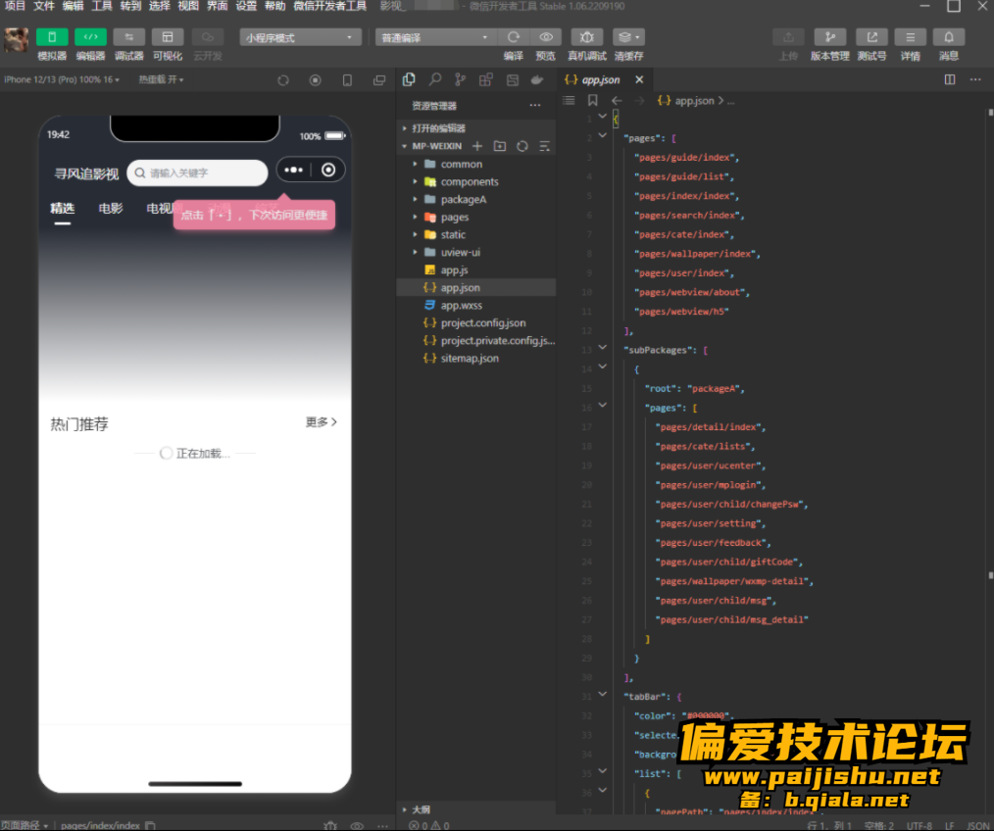The width and height of the screenshot is (994, 831).
Task: Open the 设置 menu
Action: [246, 6]
